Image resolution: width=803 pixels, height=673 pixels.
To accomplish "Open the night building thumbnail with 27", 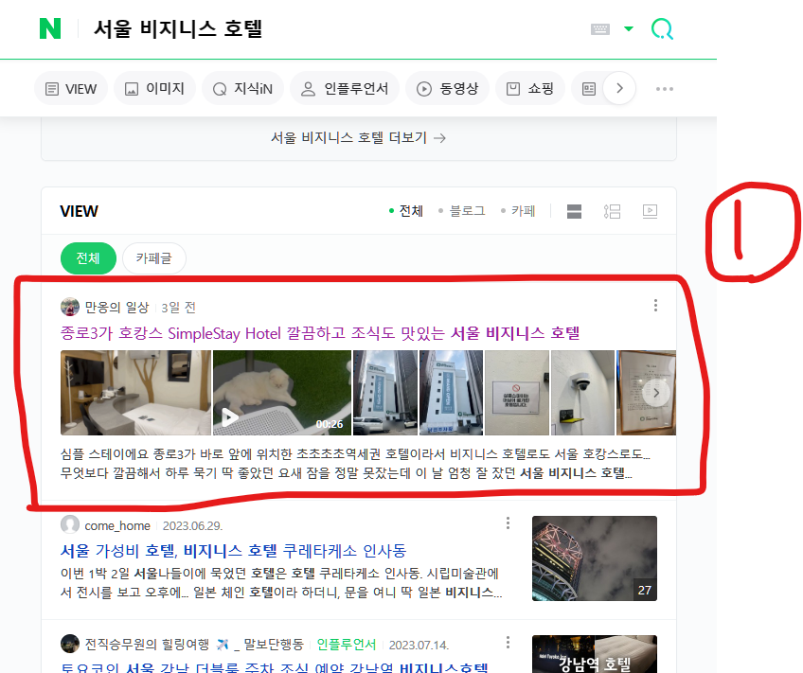I will (595, 558).
